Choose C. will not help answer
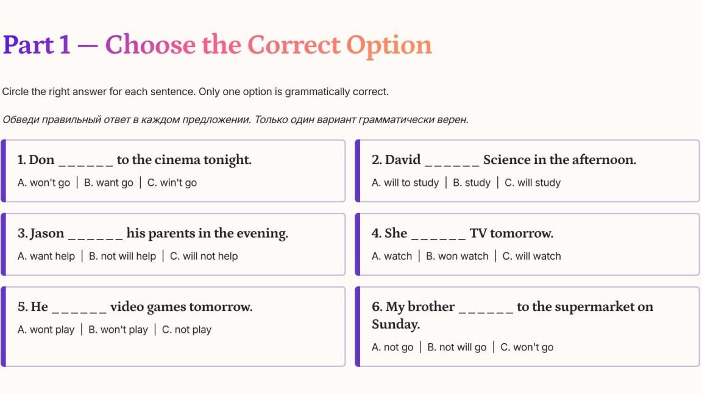Viewport: 702px width, 395px height. tap(204, 256)
